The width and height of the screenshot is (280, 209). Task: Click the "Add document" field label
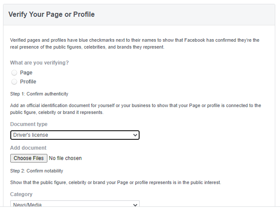tap(28, 148)
